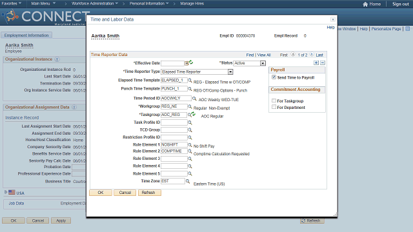The width and height of the screenshot is (413, 232).
Task: Click Apply button on background page
Action: coord(61,220)
